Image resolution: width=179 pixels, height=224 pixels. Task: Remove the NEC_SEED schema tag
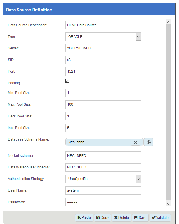click(135, 142)
